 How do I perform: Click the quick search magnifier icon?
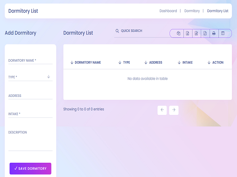(x=117, y=31)
